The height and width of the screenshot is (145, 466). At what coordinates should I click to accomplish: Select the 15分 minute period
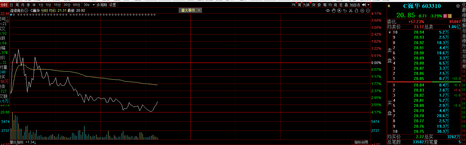coord(58,5)
